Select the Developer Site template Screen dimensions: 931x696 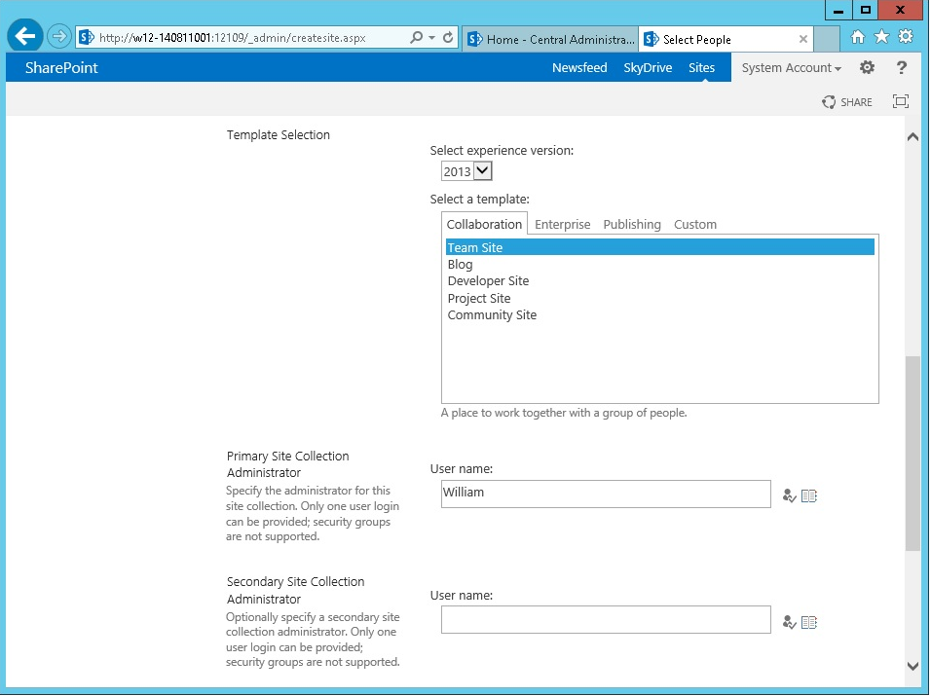(x=488, y=281)
